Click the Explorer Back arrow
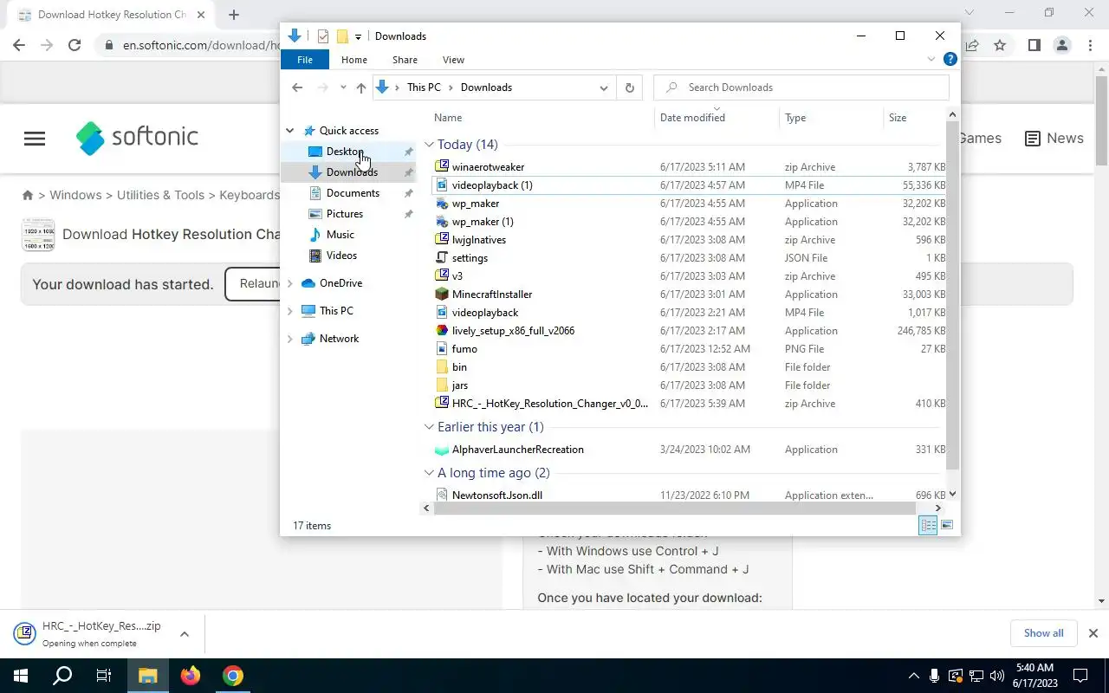This screenshot has width=1109, height=693. pyautogui.click(x=297, y=87)
